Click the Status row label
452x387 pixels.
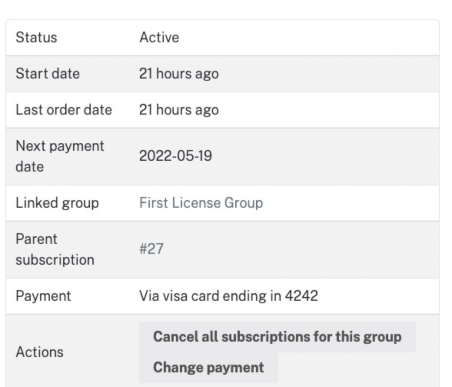[36, 37]
